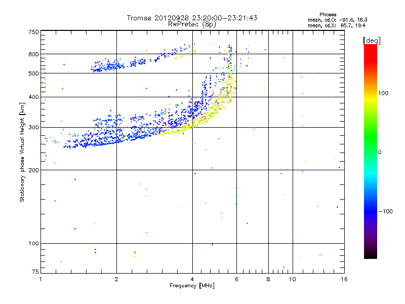Viewport: 405px width, 304px height.
Task: Click the '4' frequency axis label
Action: tap(192, 279)
